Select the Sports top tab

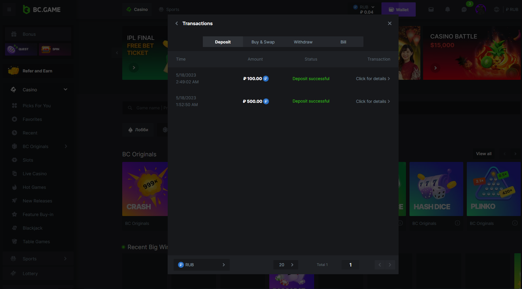pos(169,9)
